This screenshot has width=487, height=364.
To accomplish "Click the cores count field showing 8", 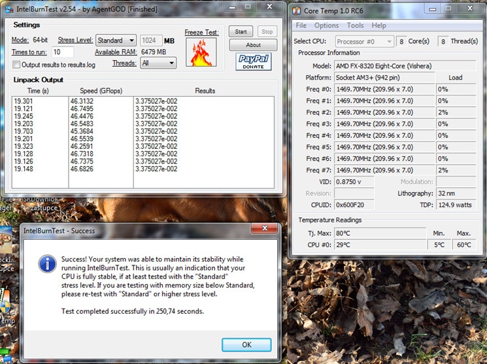I will tap(401, 42).
